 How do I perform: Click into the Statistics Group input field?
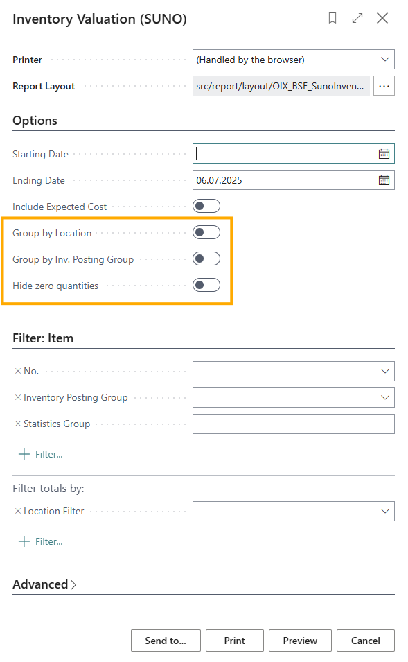(x=294, y=424)
